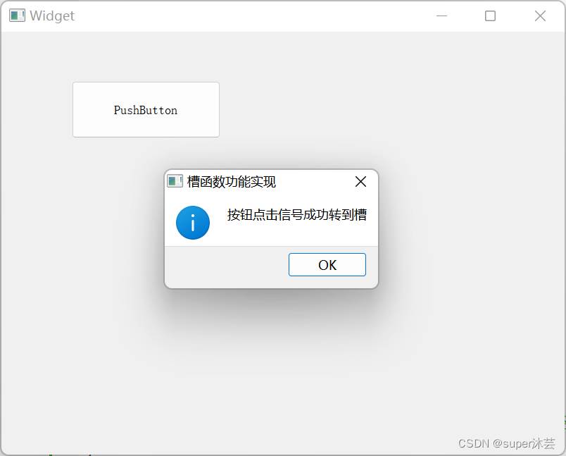Click the app icon beside 槽函数功能实现 title
The width and height of the screenshot is (566, 456).
[175, 181]
